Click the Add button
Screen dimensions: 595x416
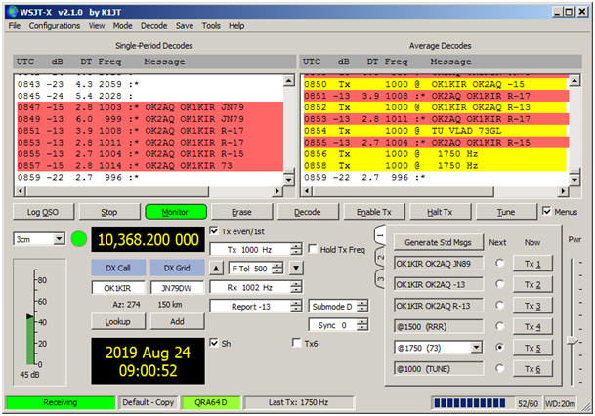point(177,321)
